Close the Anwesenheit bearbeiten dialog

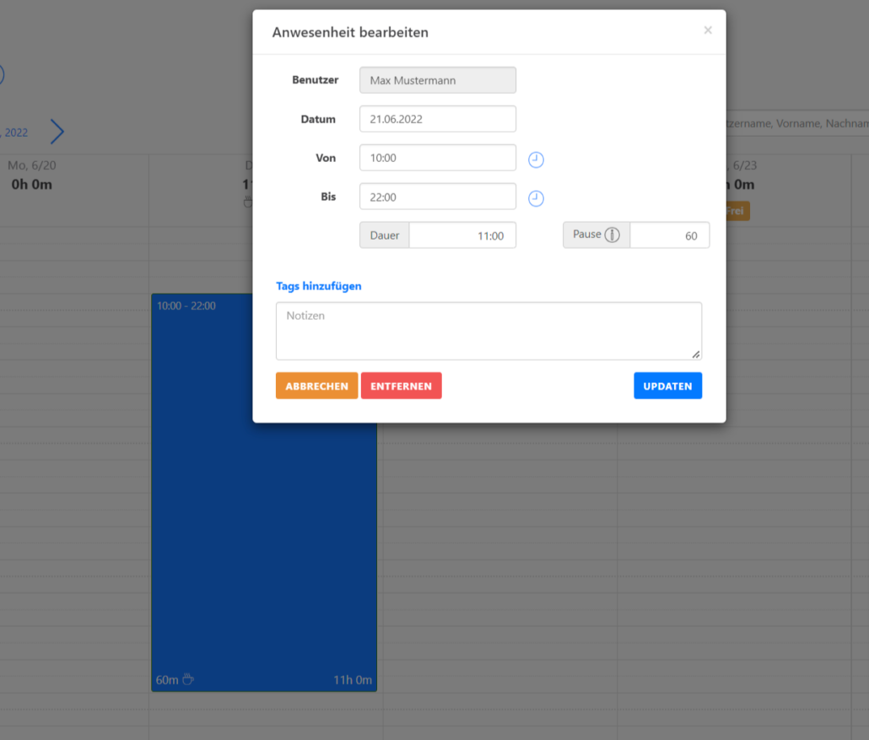tap(707, 30)
